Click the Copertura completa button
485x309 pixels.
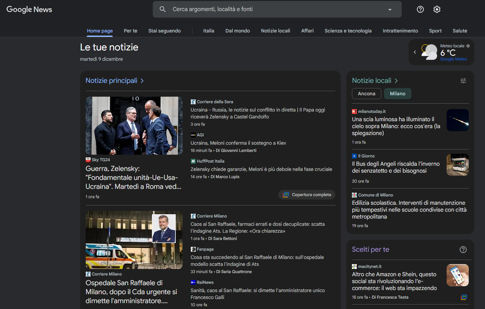pos(307,195)
